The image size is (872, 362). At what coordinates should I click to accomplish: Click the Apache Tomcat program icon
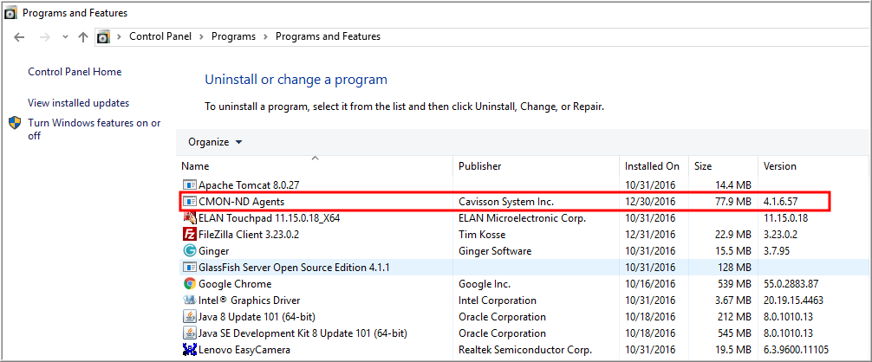click(190, 184)
